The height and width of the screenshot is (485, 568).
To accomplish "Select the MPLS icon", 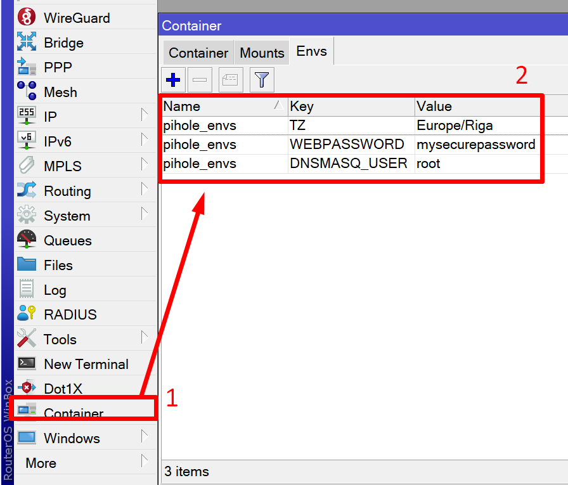I will point(27,165).
